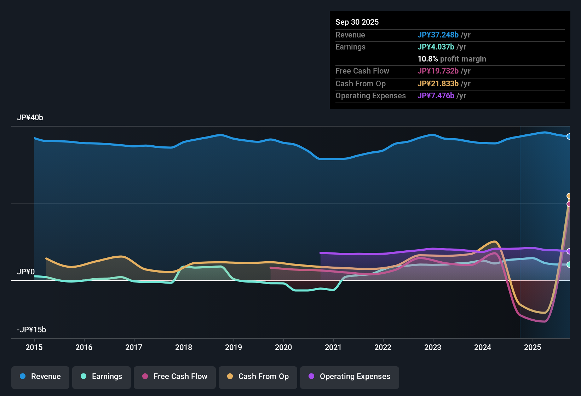Click the blue Revenue legend dot
581x396 pixels.
pos(22,377)
